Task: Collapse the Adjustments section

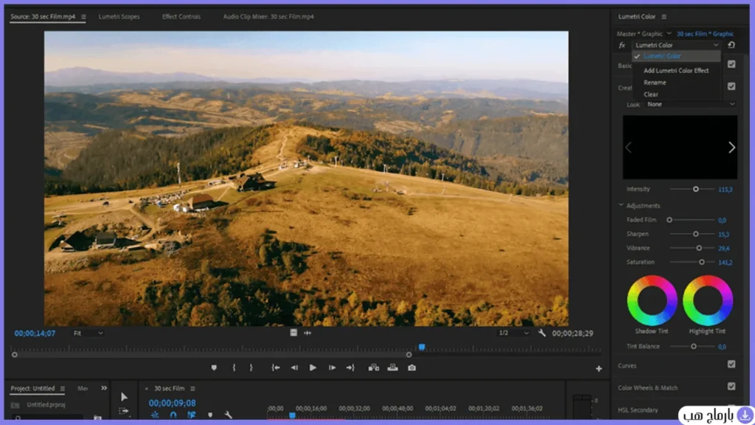Action: 621,205
